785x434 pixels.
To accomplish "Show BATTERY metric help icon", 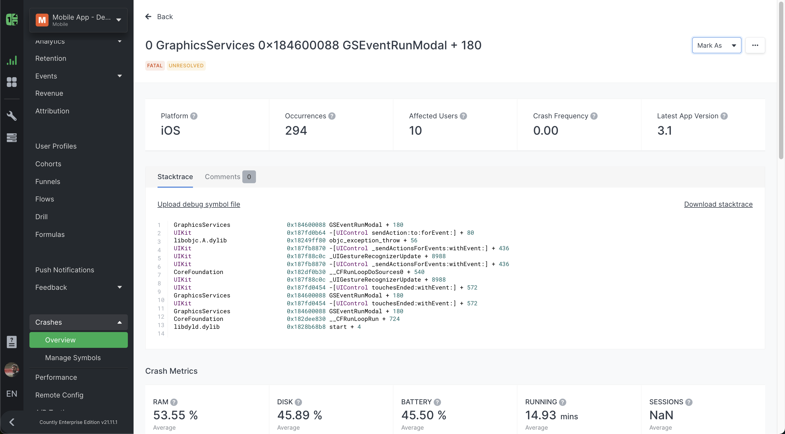I will (437, 402).
